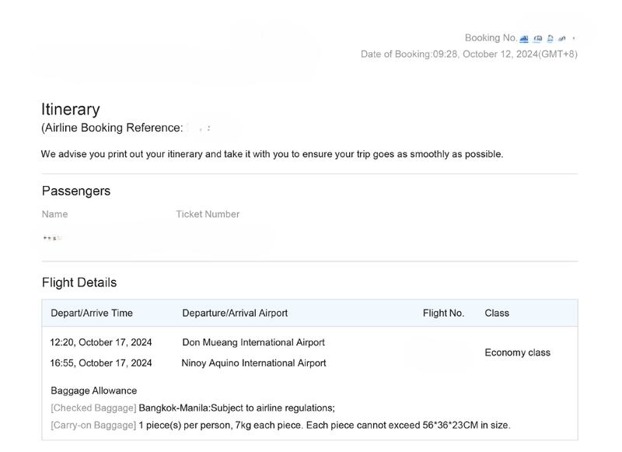Click the 'Departure/Arrival Airport' column header
The width and height of the screenshot is (622, 452).
[235, 313]
